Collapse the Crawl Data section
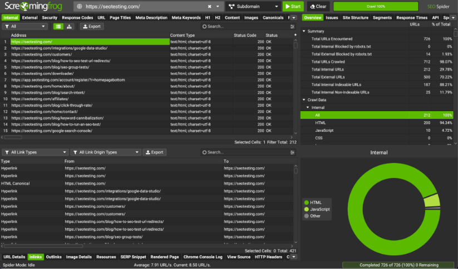 click(304, 99)
